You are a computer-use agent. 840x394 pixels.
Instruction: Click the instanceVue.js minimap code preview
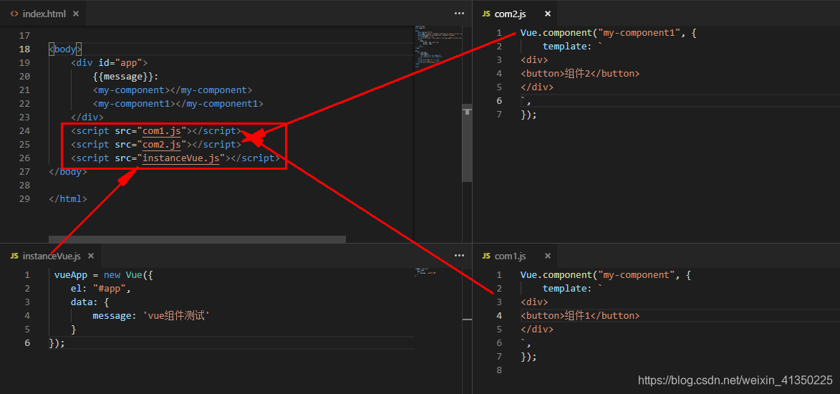click(x=426, y=271)
